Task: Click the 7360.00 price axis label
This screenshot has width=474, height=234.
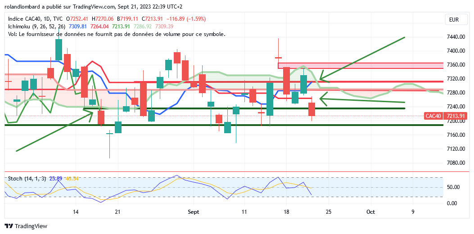Action: (456, 65)
